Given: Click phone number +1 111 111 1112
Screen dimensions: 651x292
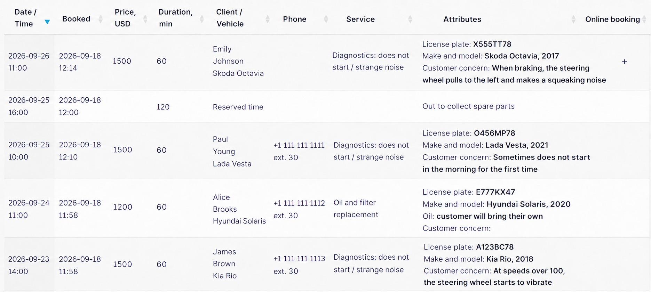Looking at the screenshot, I should pos(299,203).
